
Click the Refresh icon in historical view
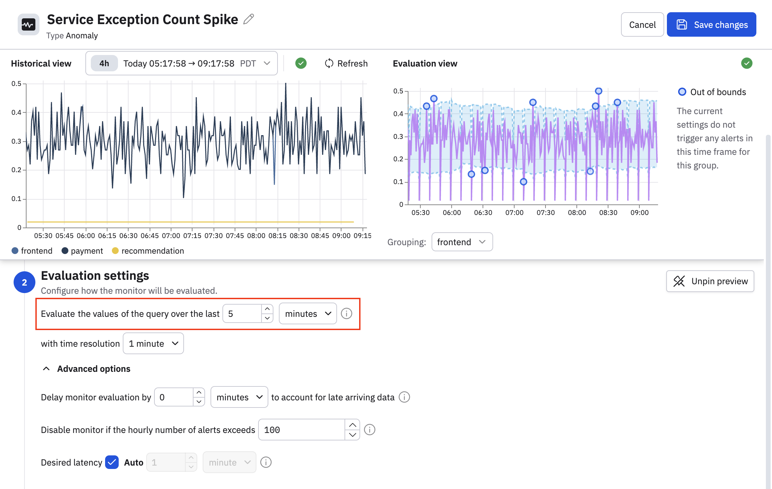(x=329, y=63)
